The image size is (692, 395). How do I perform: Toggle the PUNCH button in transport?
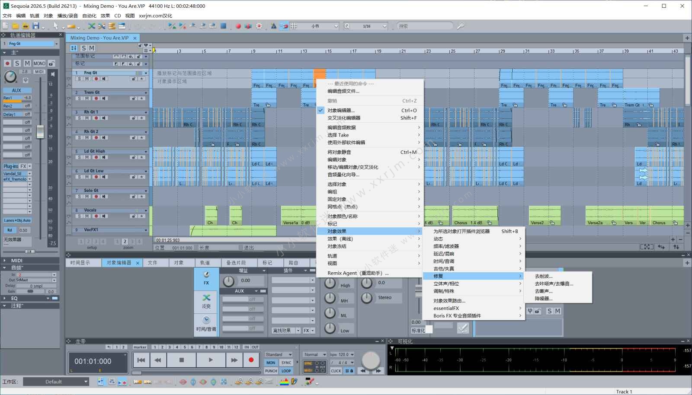tap(271, 371)
